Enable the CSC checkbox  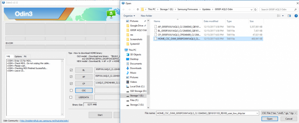point(71,90)
